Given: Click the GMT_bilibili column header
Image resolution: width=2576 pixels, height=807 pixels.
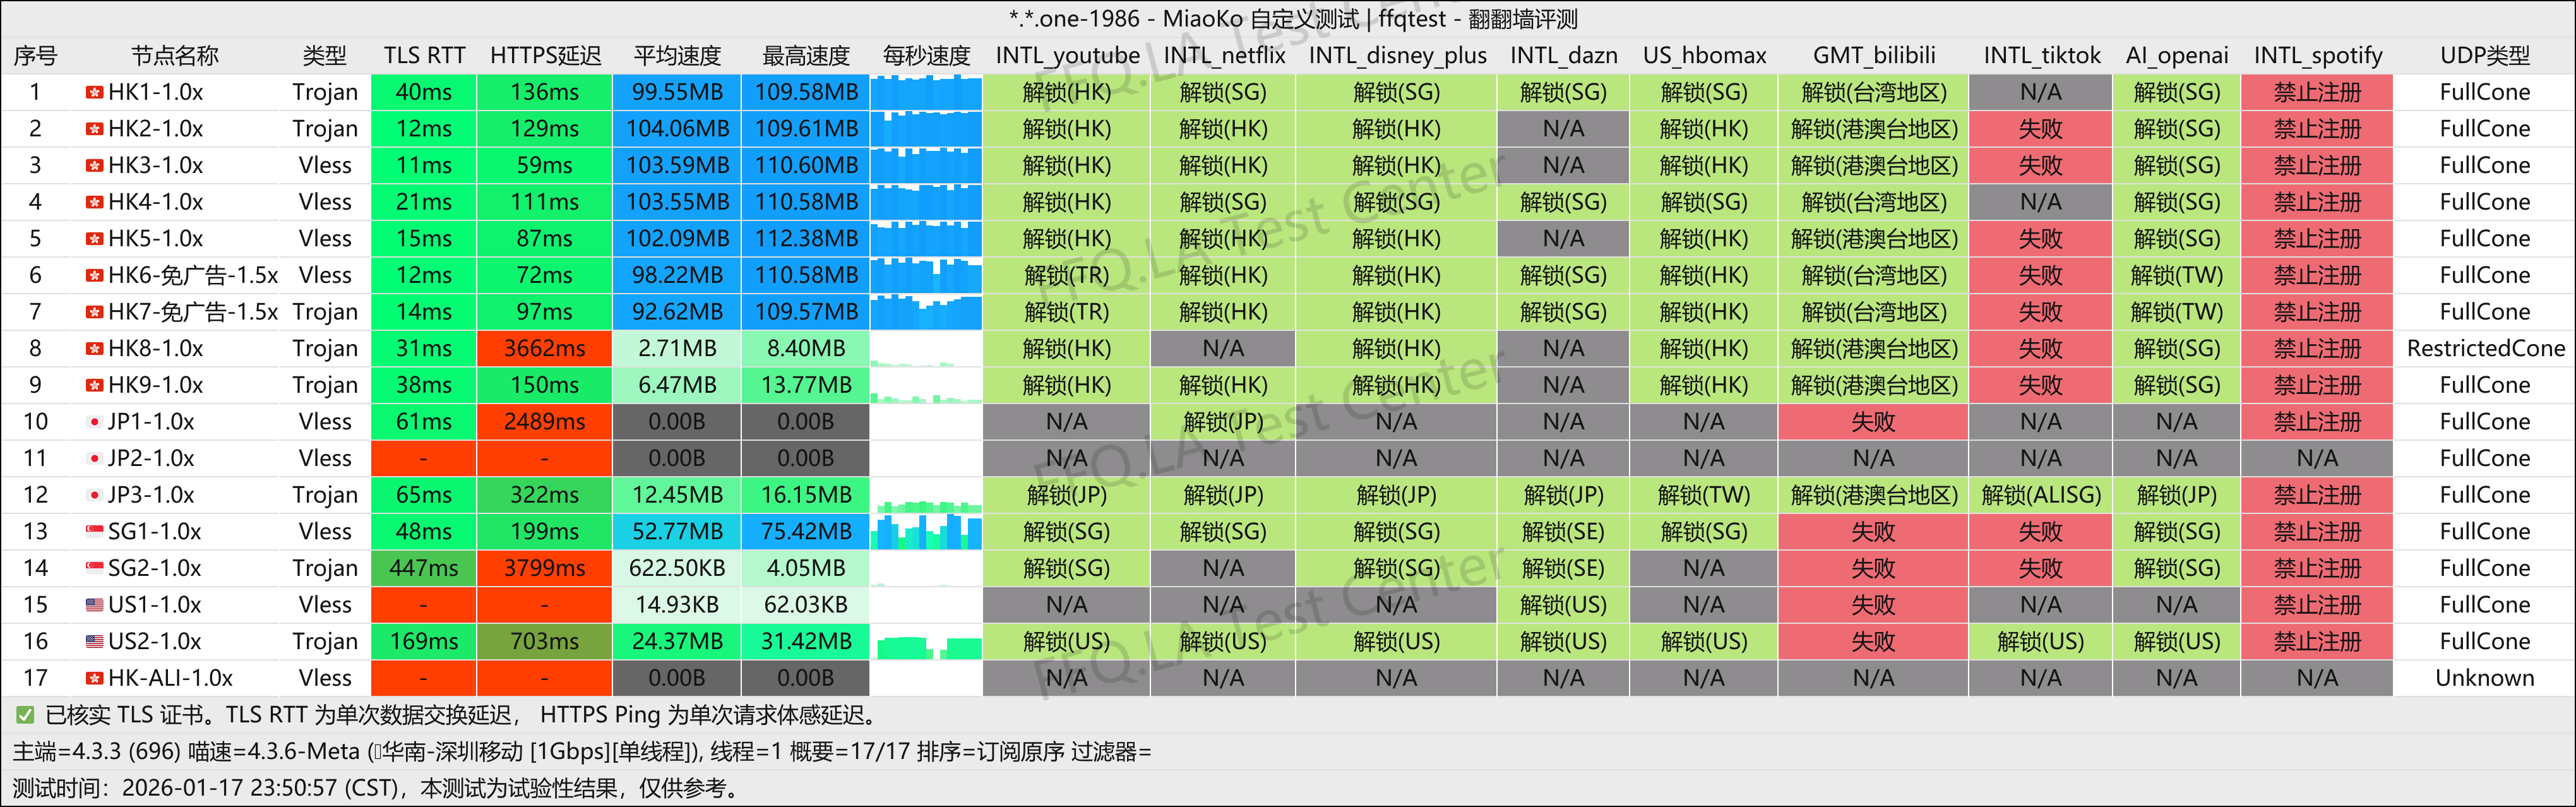Looking at the screenshot, I should coord(1874,56).
